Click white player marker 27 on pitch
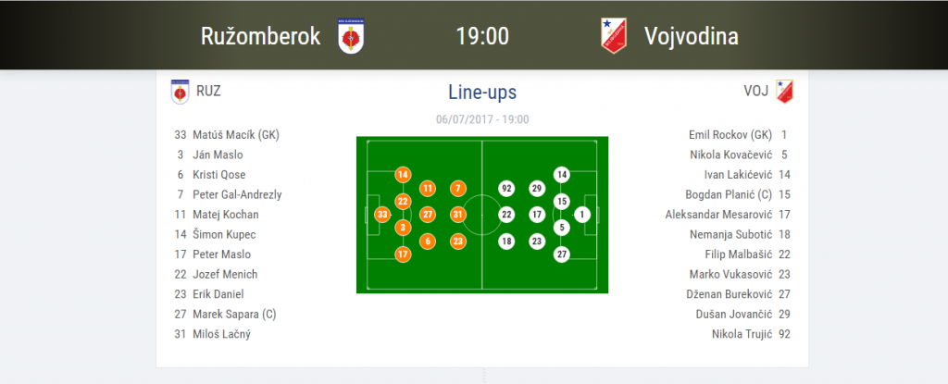Screen dimensions: 948x384 562,254
